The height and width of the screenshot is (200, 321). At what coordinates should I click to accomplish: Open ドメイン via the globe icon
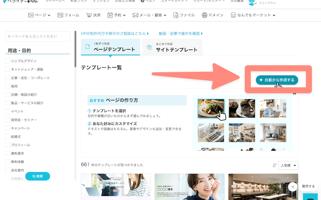point(204,15)
